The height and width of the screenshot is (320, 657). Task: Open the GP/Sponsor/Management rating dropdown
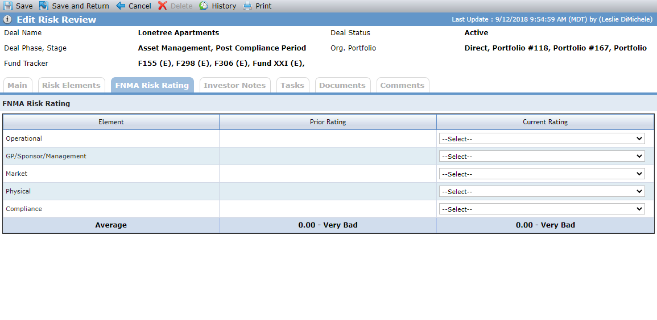pyautogui.click(x=542, y=156)
